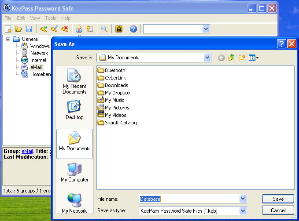Select the Homebanking group in tree
The width and height of the screenshot is (299, 221).
(41, 74)
